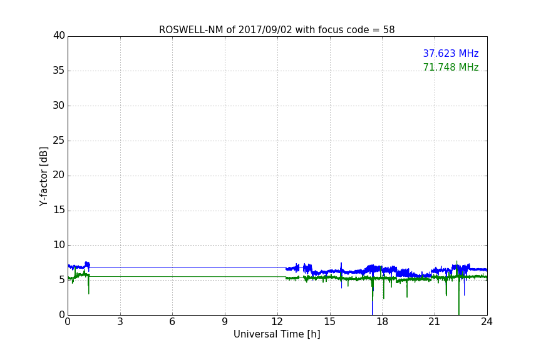Viewport: 541px width, 360px height.
Task: Select the green 71.748 MHz legend label
Action: (451, 67)
